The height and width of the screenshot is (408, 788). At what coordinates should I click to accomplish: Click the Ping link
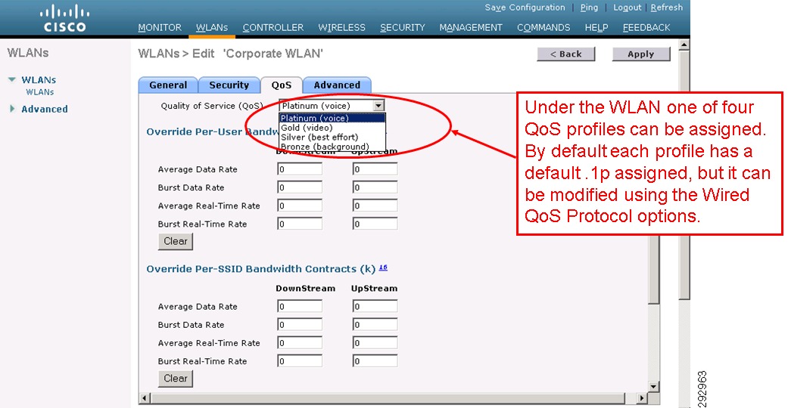click(589, 8)
